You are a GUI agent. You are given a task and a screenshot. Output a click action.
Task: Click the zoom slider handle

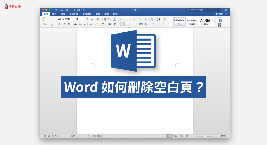click(205, 136)
